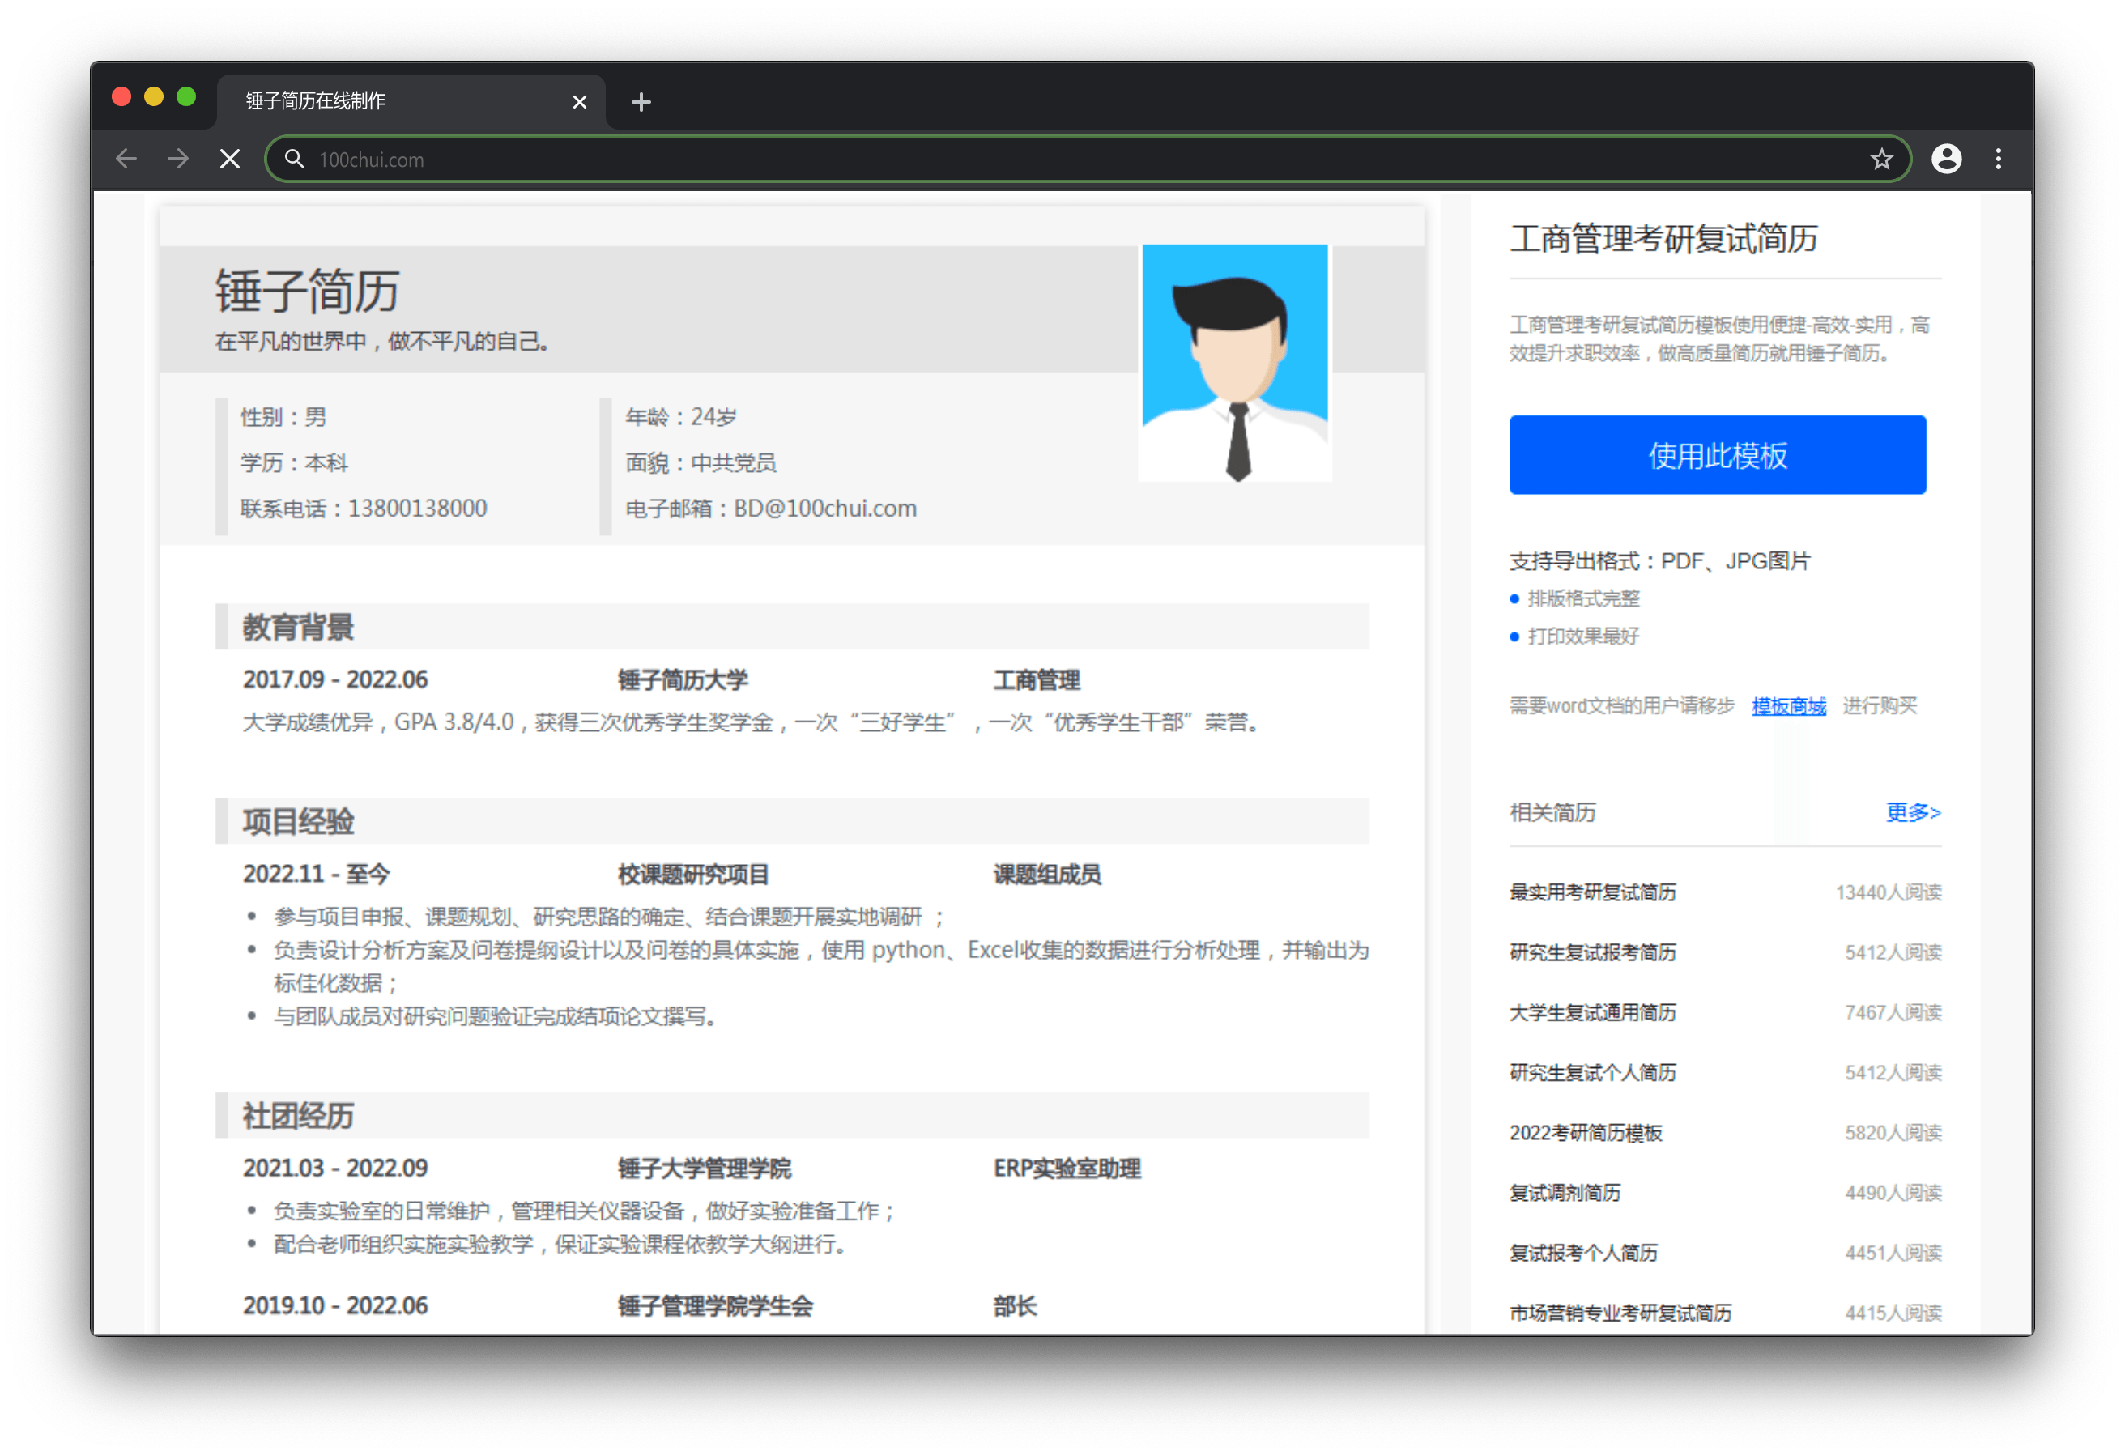This screenshot has height=1456, width=2125.
Task: Click the resume profile photo
Action: pos(1234,362)
